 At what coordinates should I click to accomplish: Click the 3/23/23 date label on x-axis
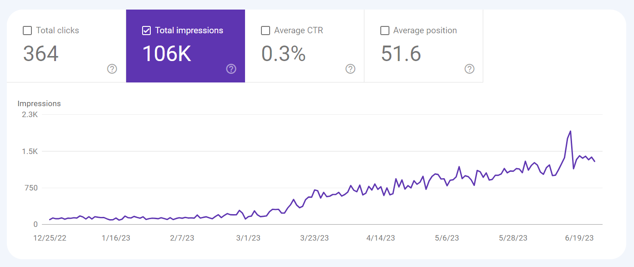coord(314,238)
